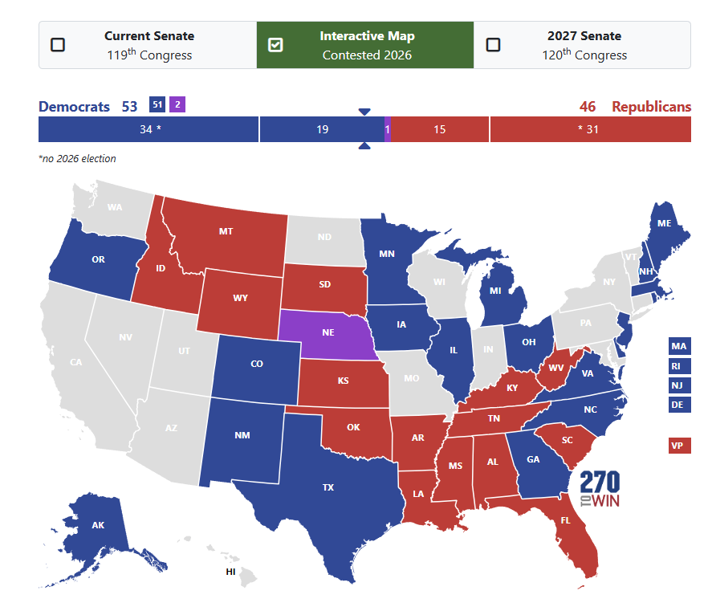
Task: Select the purple 2 independents badge
Action: click(177, 104)
